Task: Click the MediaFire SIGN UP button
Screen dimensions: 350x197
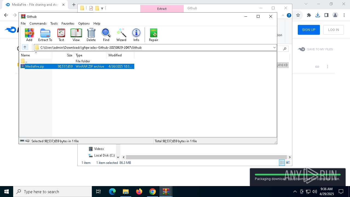Action: tap(309, 30)
